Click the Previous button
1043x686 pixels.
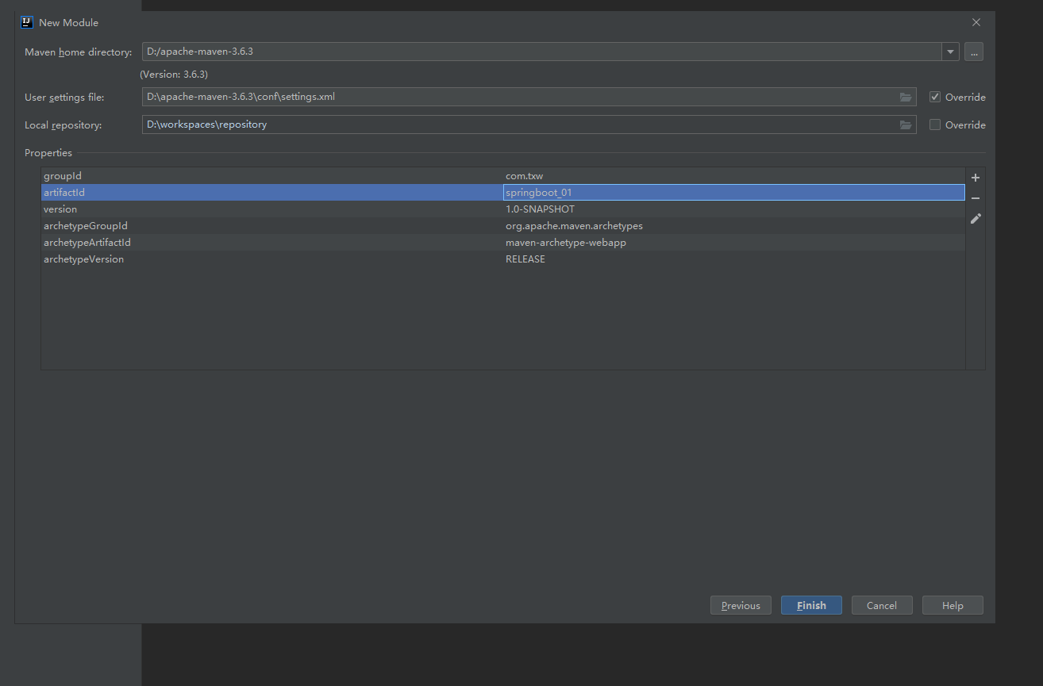[x=741, y=605]
